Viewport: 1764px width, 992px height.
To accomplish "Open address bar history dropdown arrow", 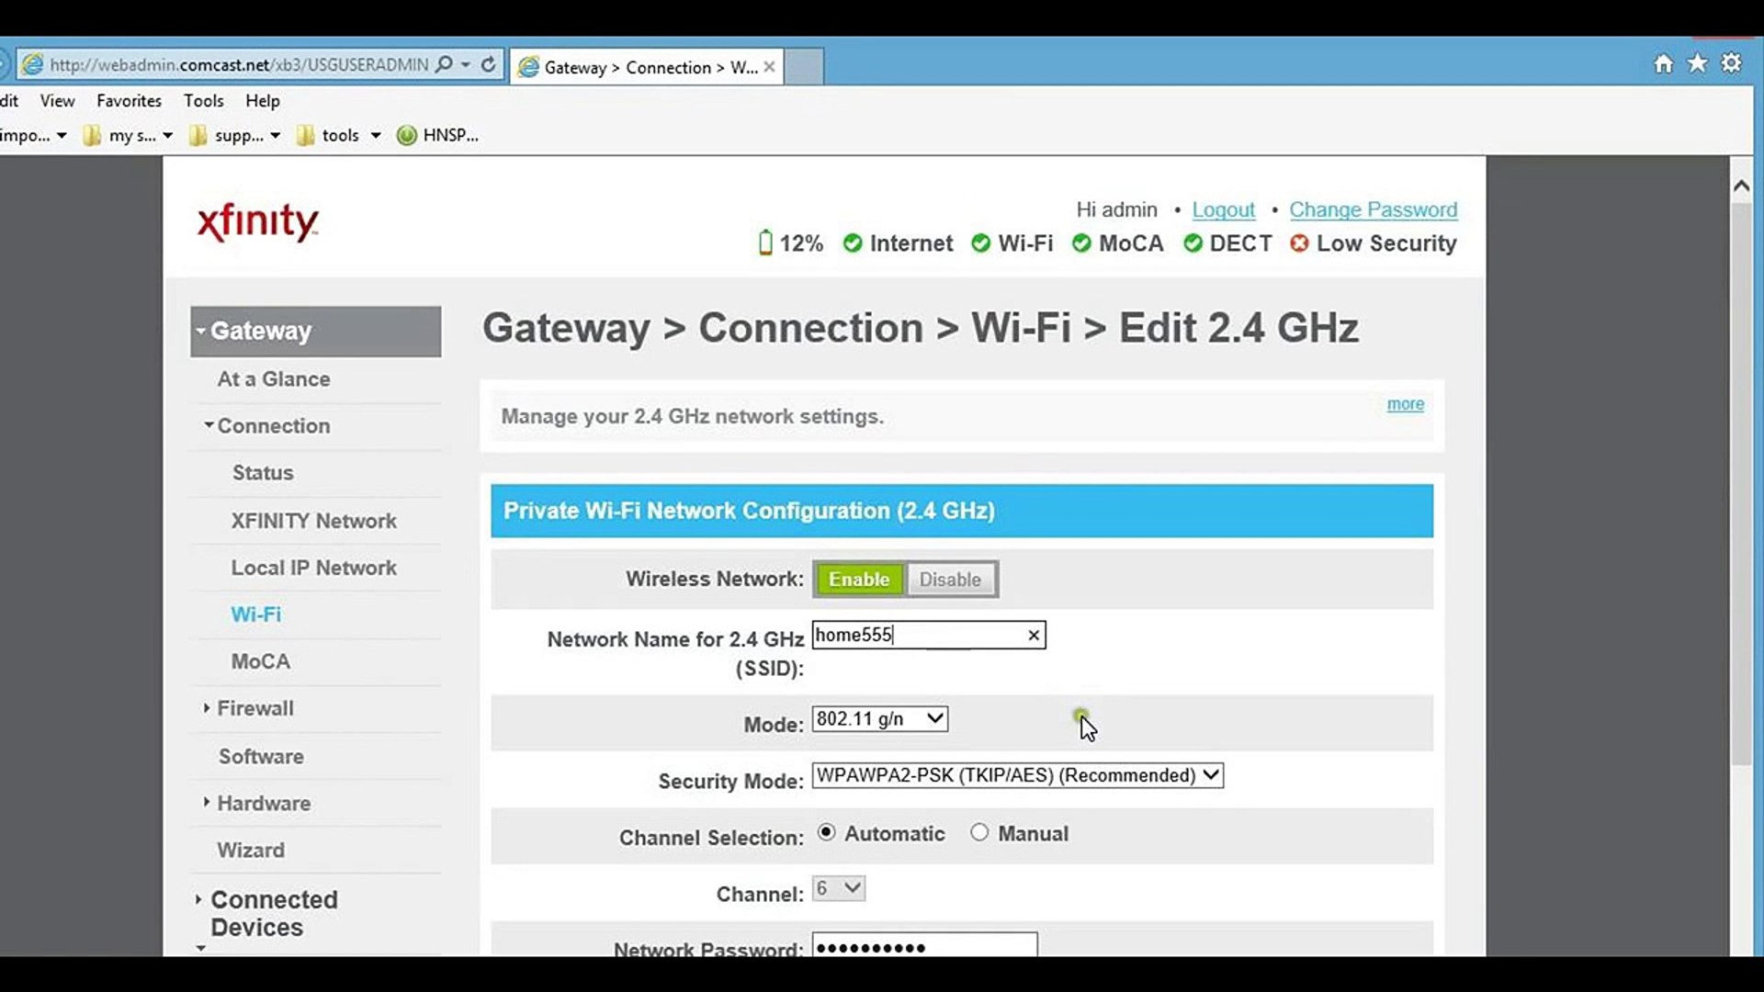I will pos(466,64).
